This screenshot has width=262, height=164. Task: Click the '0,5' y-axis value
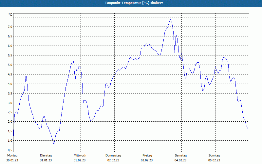[10, 150]
